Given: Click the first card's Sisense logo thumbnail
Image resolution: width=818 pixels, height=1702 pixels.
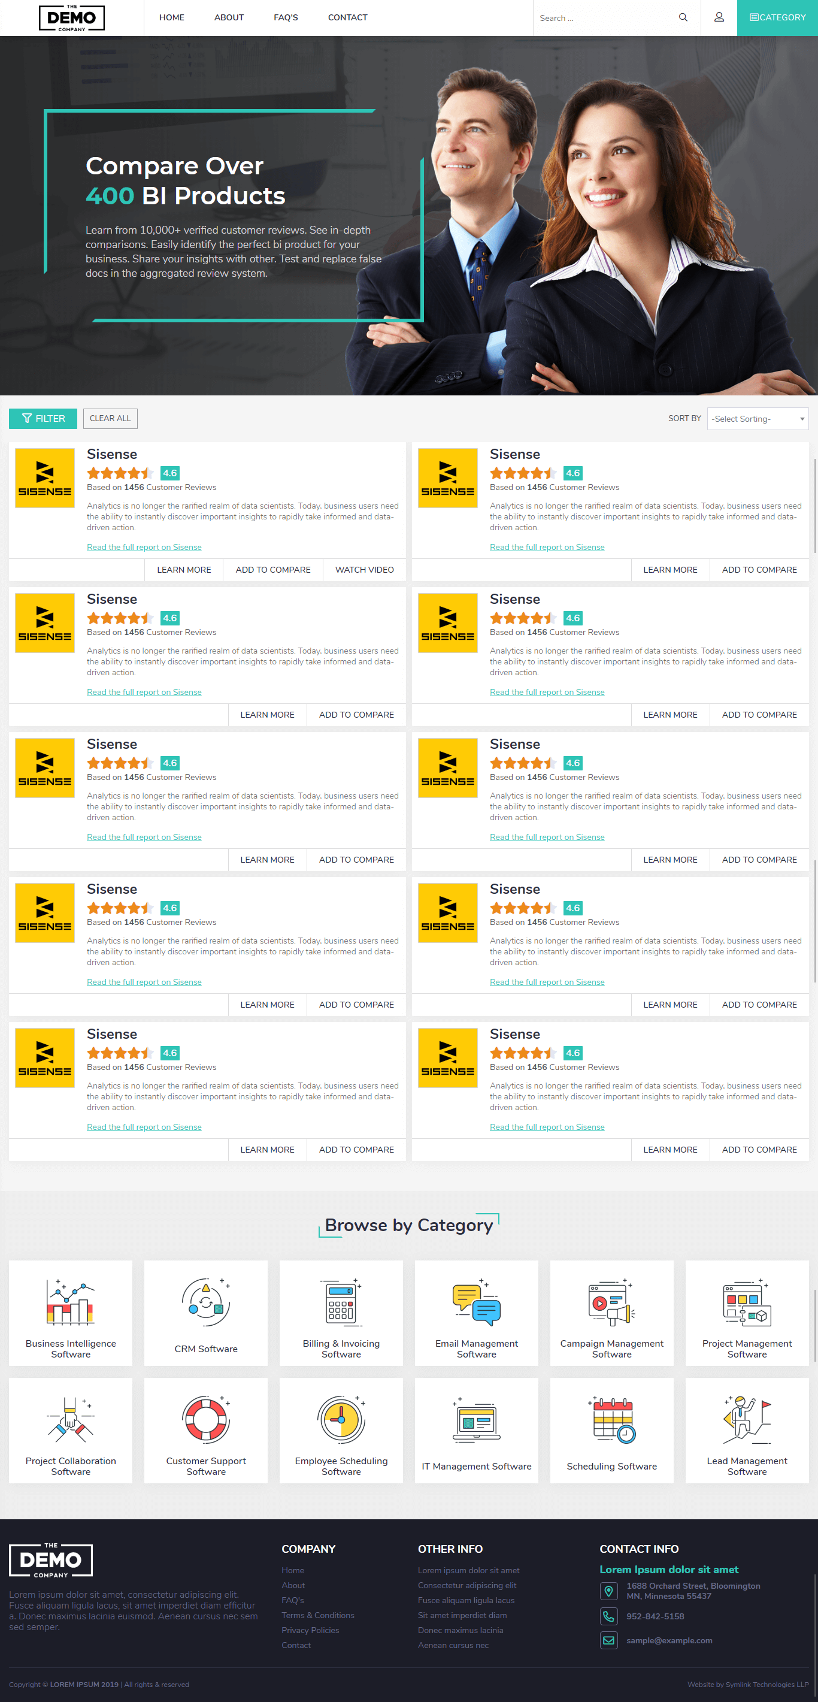Looking at the screenshot, I should 45,477.
